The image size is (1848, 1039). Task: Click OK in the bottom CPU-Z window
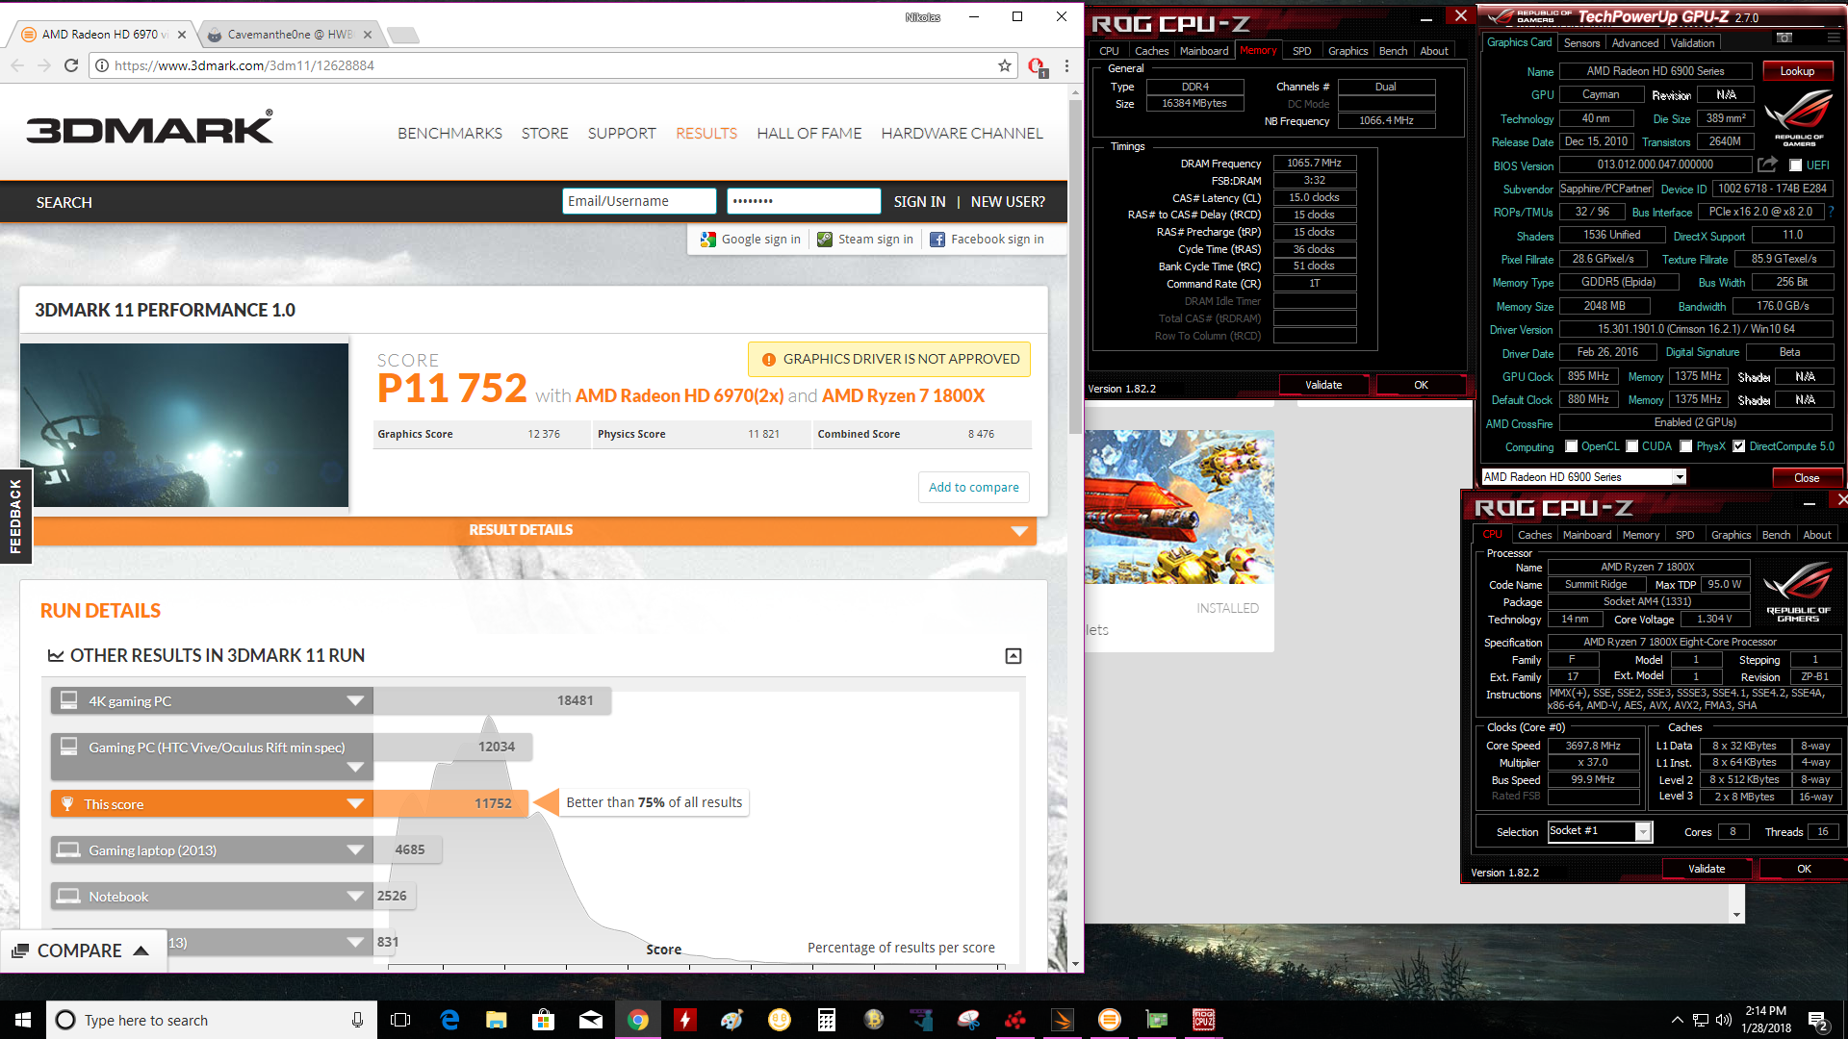(x=1804, y=869)
